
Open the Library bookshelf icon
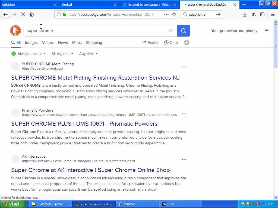tap(254, 15)
